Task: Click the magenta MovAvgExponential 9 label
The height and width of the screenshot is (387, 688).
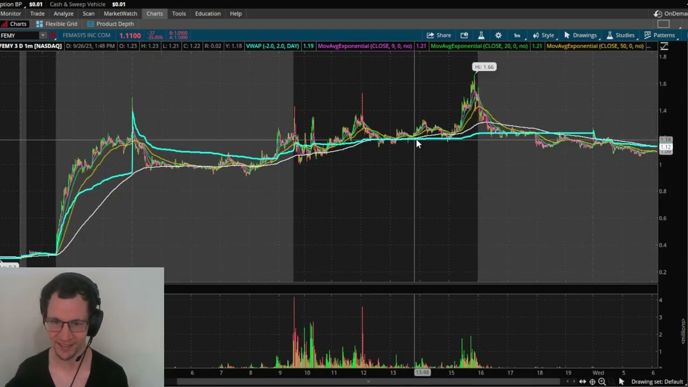Action: pos(365,46)
